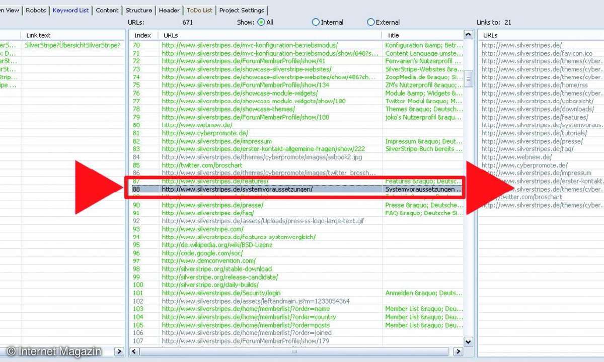Switch to the Robots tab
This screenshot has width=604, height=362.
(x=36, y=10)
